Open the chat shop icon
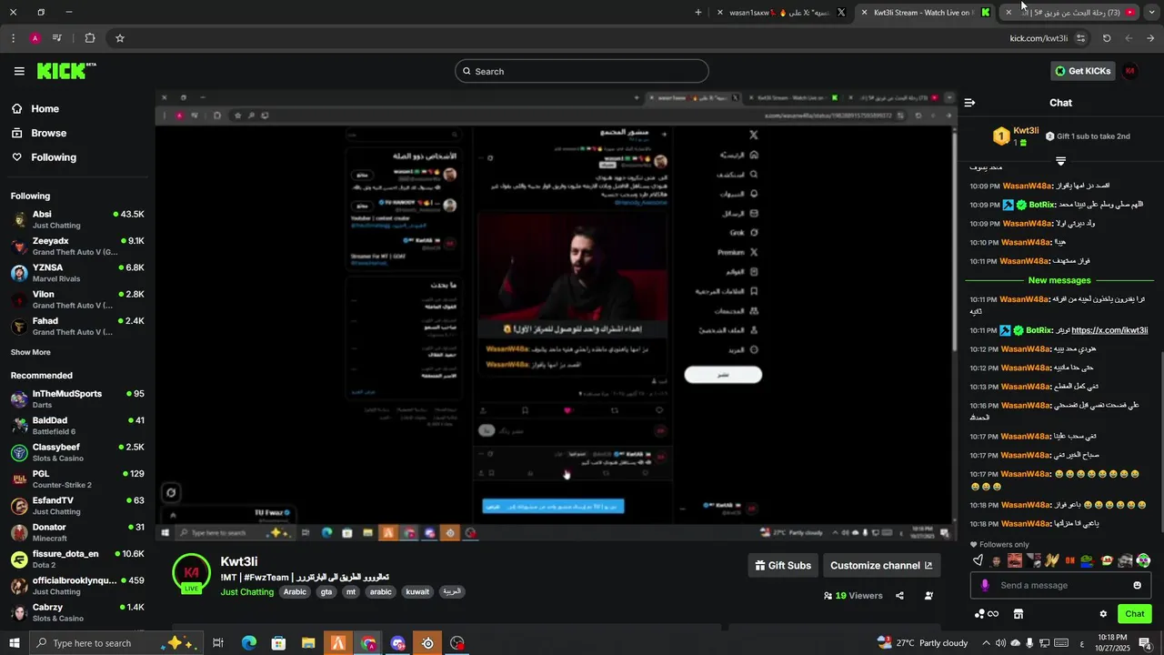This screenshot has height=655, width=1164. coord(1018,614)
